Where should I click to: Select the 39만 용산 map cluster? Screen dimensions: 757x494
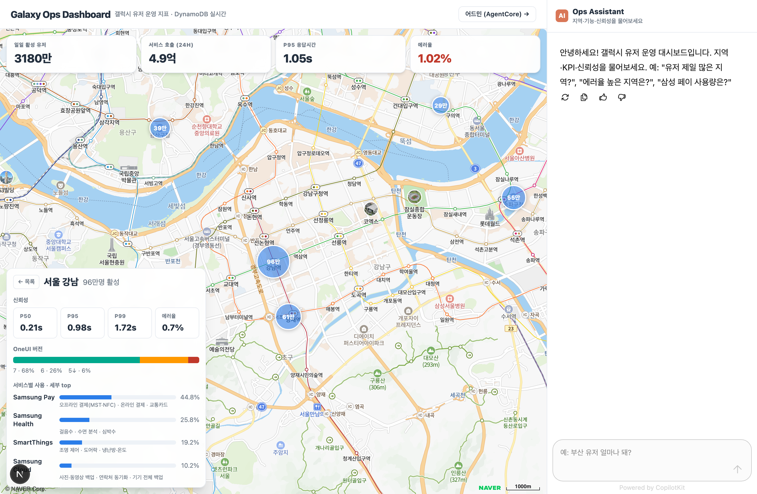[x=160, y=128]
